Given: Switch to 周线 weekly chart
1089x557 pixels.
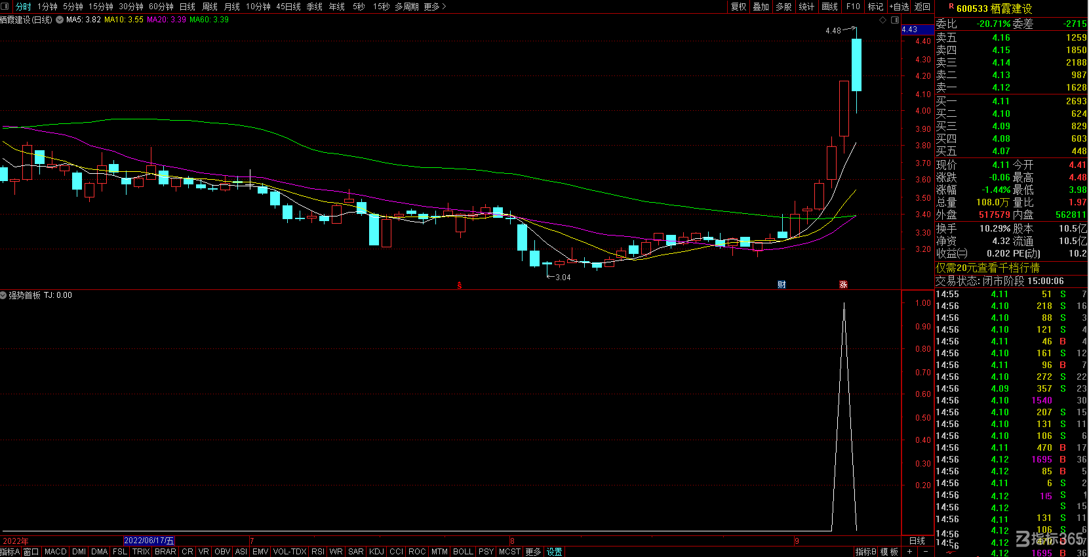Looking at the screenshot, I should (x=210, y=7).
